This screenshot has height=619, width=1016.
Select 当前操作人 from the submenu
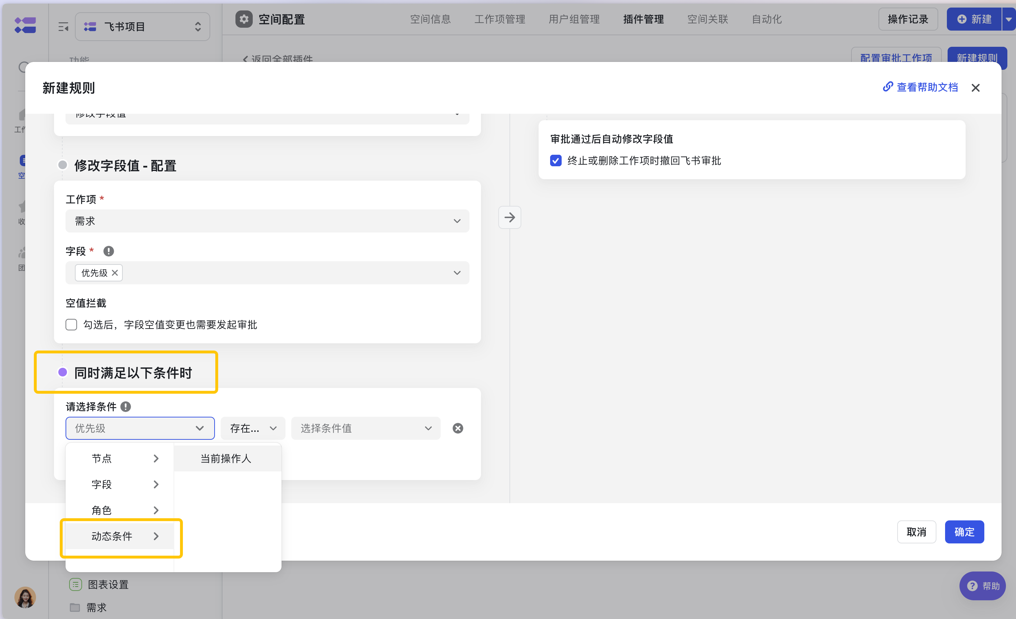[x=228, y=458]
